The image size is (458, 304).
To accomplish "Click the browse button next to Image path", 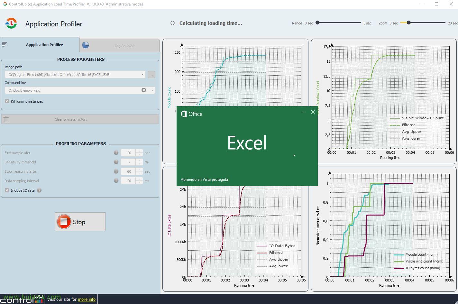I will pyautogui.click(x=151, y=75).
